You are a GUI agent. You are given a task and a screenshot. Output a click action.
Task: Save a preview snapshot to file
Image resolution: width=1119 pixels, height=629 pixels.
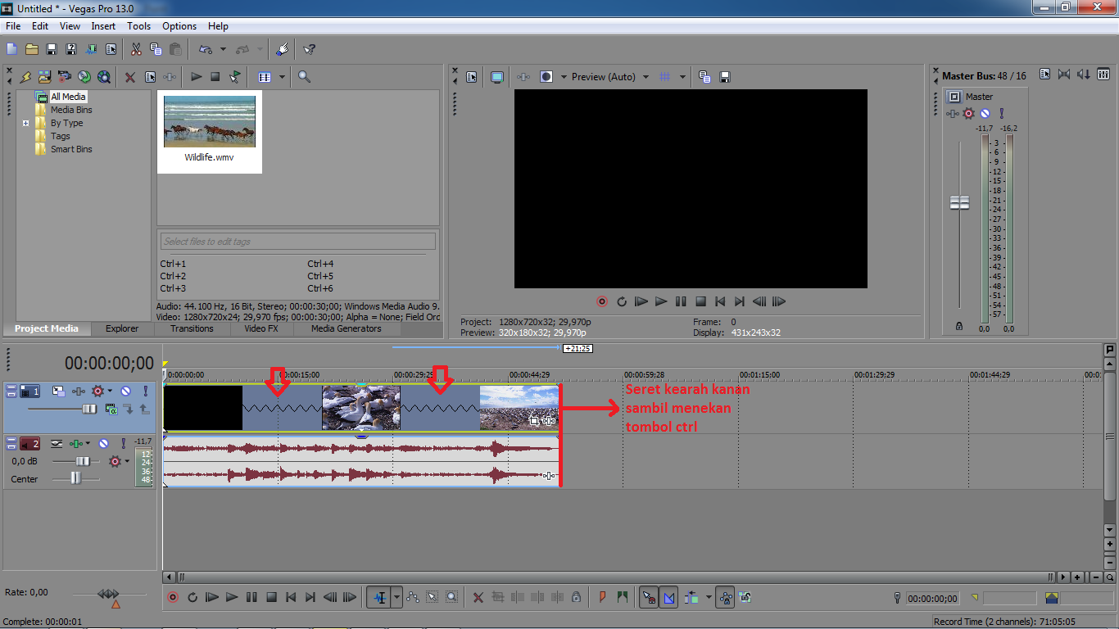pyautogui.click(x=724, y=76)
